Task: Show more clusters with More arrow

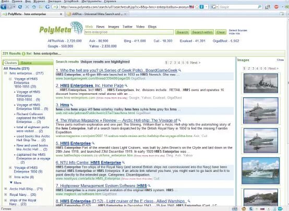Action: [11, 183]
